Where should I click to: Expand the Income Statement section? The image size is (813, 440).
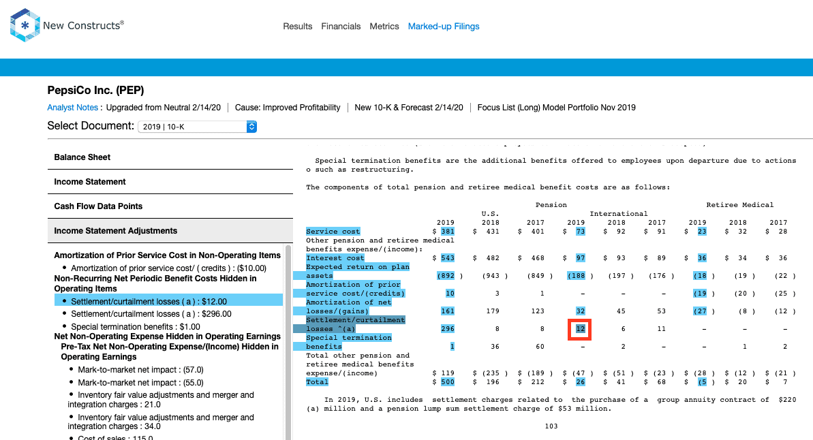(170, 182)
